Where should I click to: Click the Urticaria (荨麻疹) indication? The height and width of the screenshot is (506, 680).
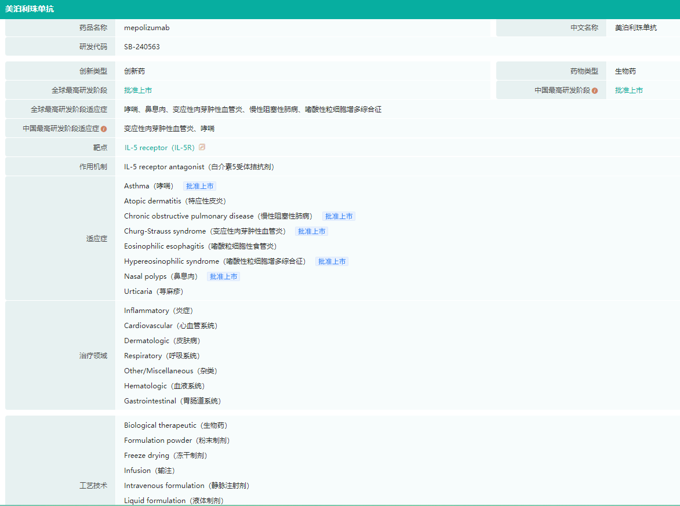(x=154, y=292)
